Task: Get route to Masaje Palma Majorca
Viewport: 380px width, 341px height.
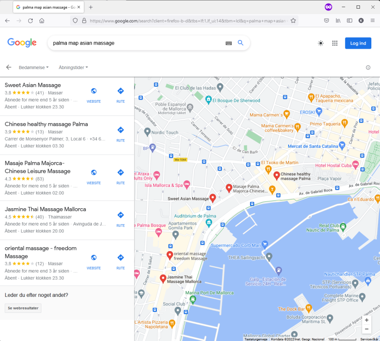Action: (120, 177)
